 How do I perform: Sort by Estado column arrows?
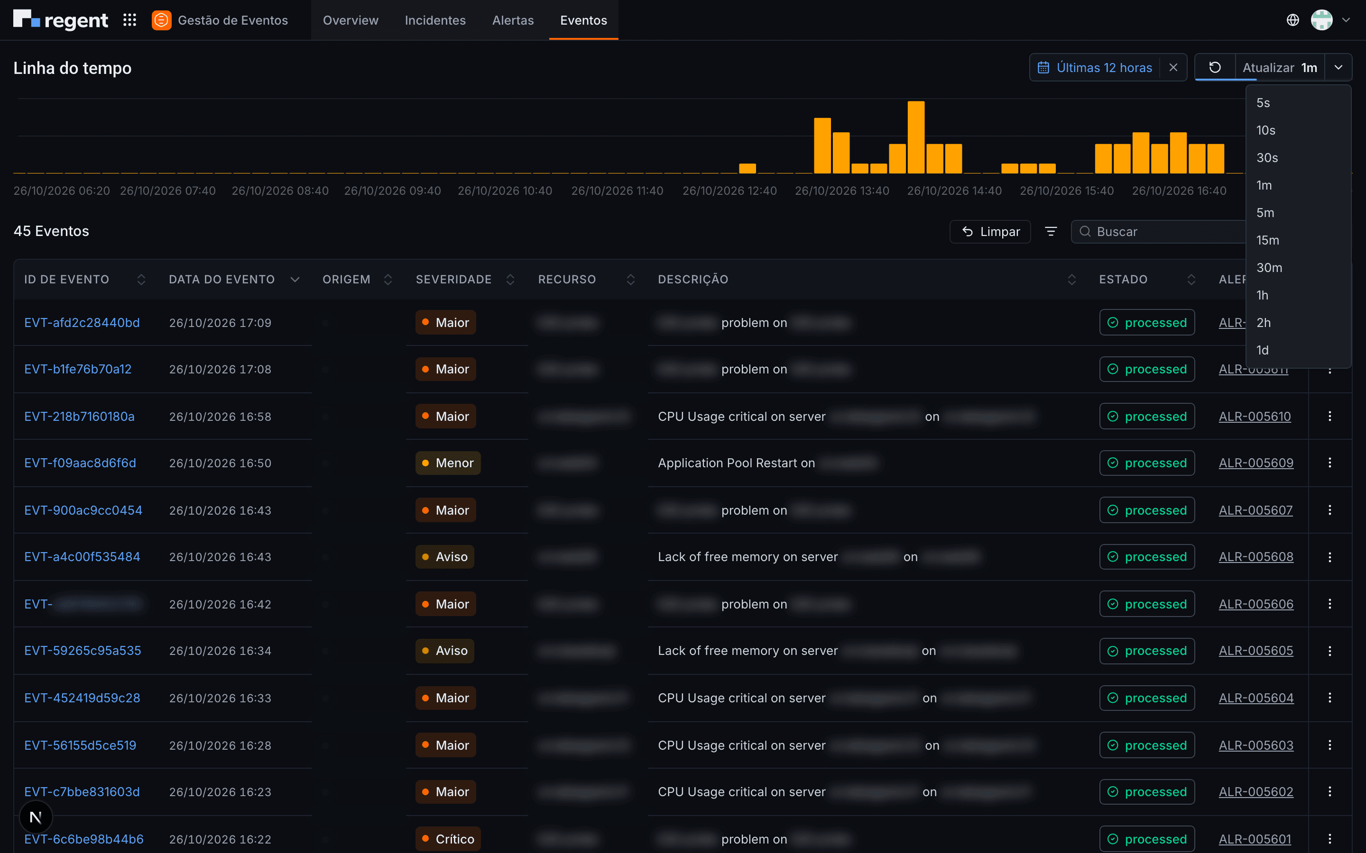click(x=1191, y=280)
